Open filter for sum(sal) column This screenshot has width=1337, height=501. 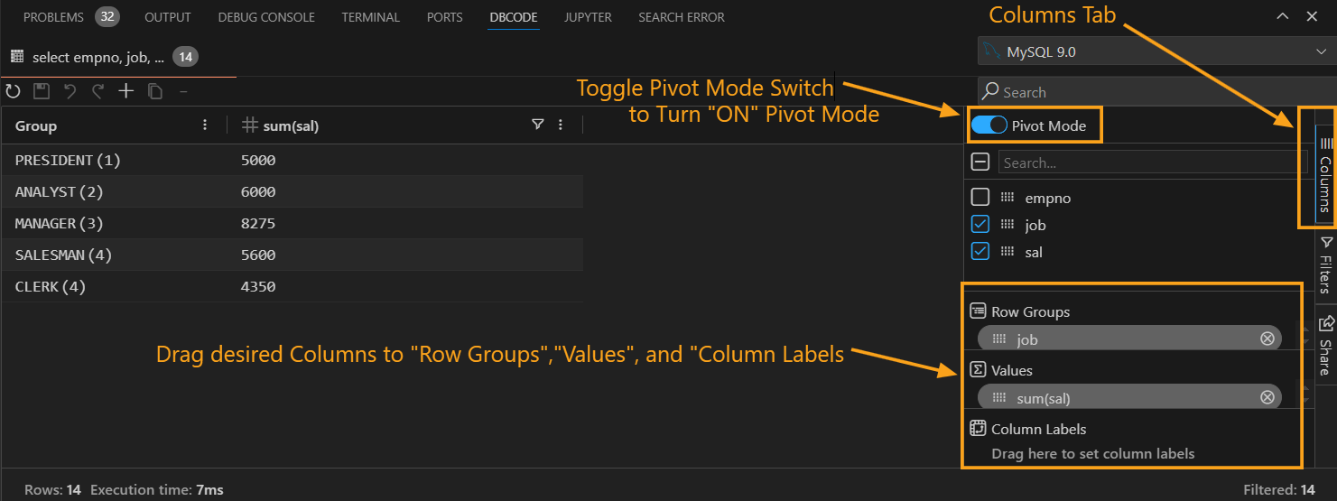click(538, 125)
